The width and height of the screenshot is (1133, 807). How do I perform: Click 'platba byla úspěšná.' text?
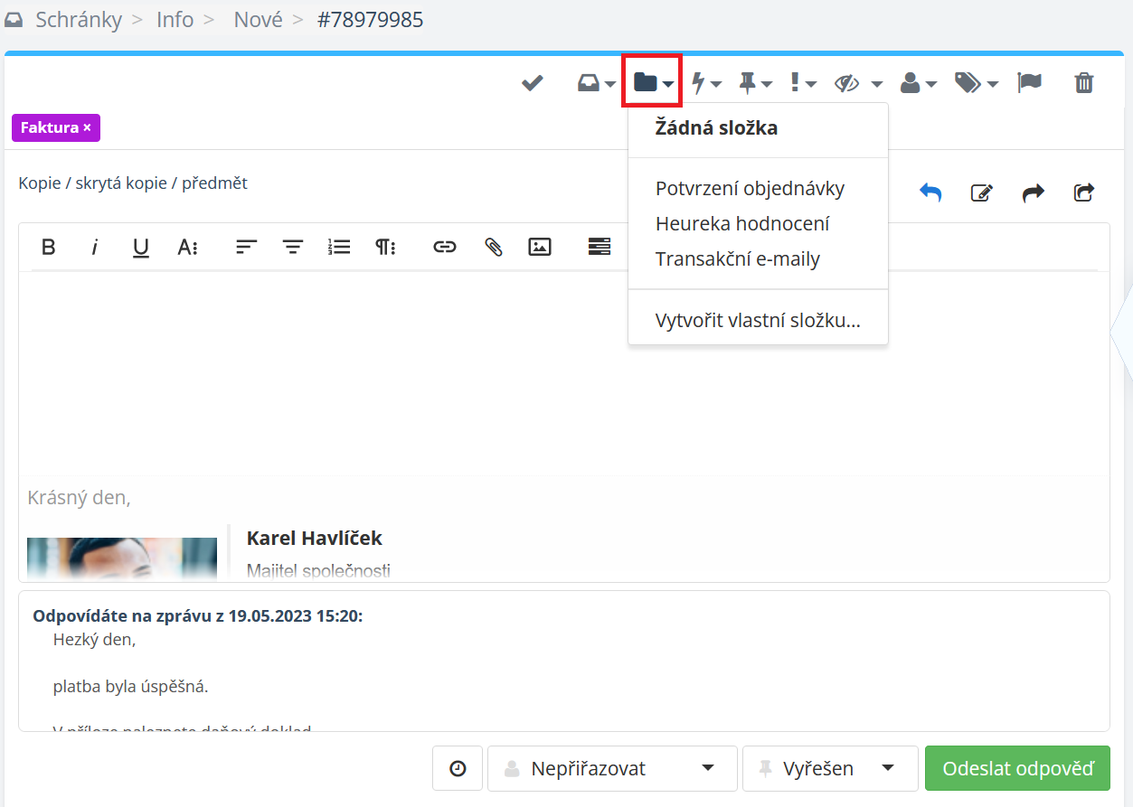pyautogui.click(x=131, y=687)
